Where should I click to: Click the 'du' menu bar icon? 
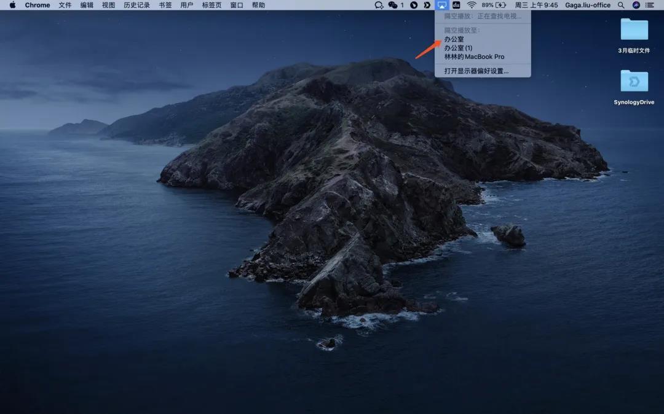456,5
